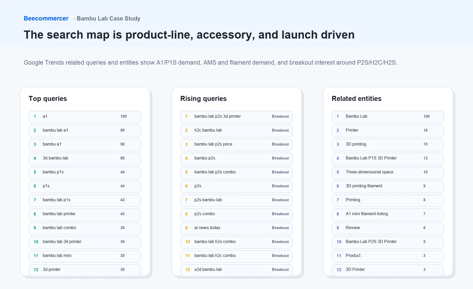Select the "Three-dimensional space" entity row
Screen dimensions: 473x289
pyautogui.click(x=388, y=173)
